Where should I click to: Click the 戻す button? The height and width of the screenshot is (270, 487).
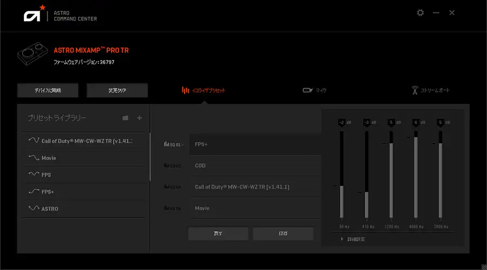tap(218, 233)
